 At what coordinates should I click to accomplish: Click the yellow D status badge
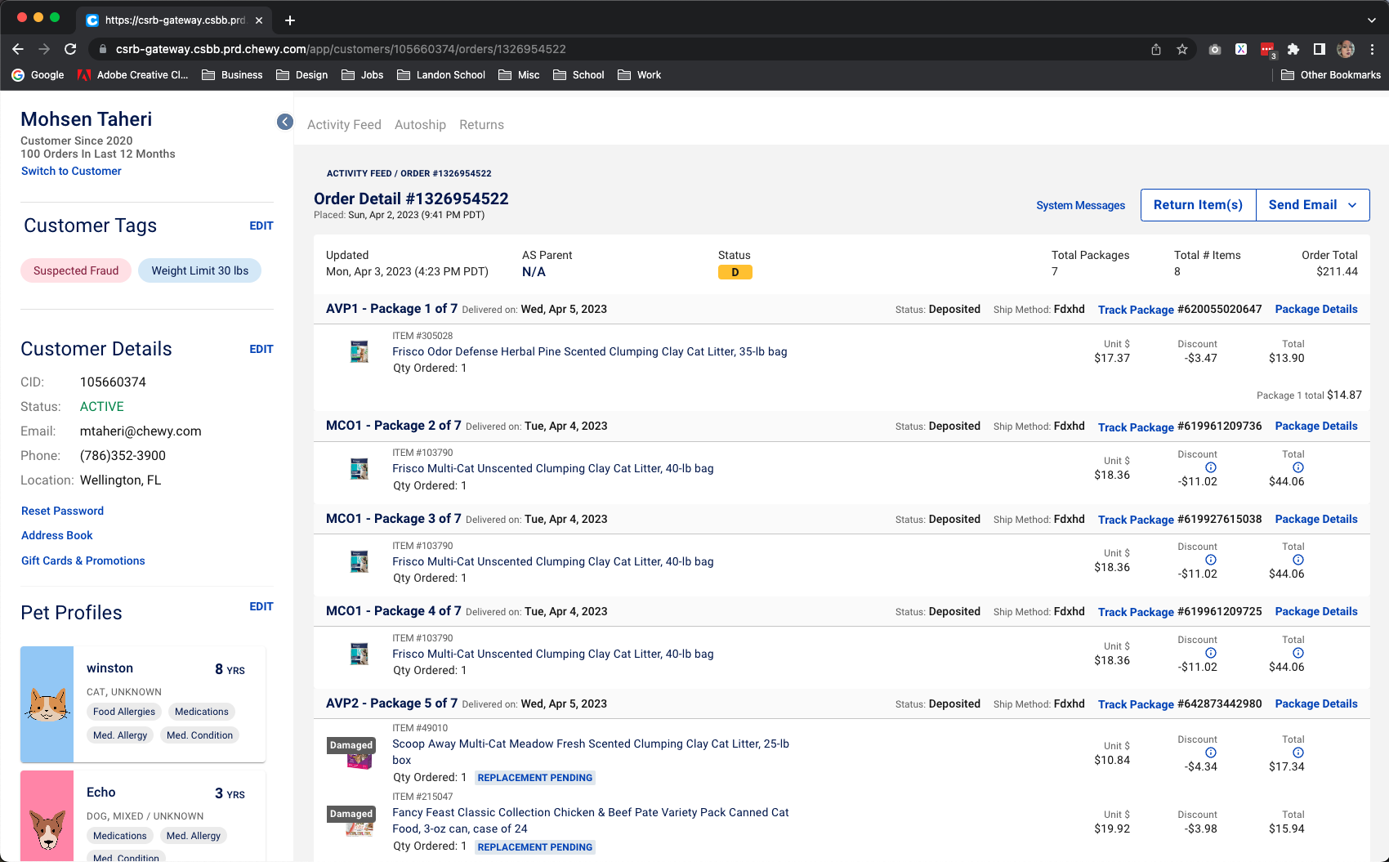(735, 272)
